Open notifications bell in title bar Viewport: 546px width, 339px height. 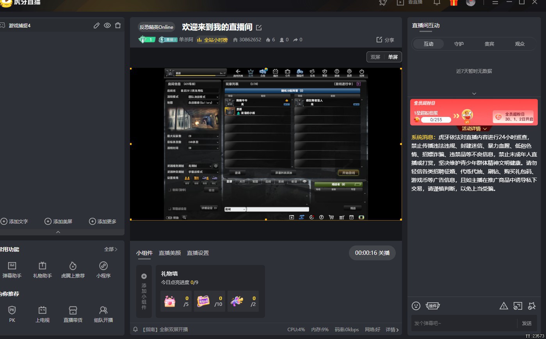click(437, 2)
